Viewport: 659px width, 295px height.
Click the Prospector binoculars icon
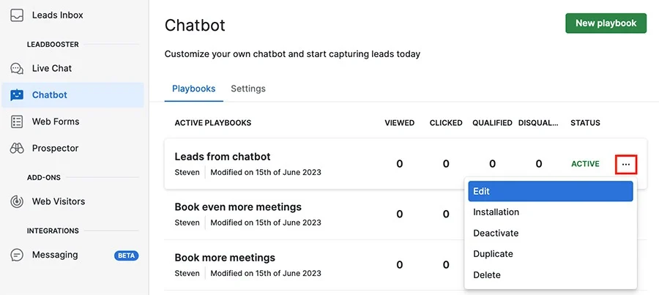pos(17,149)
